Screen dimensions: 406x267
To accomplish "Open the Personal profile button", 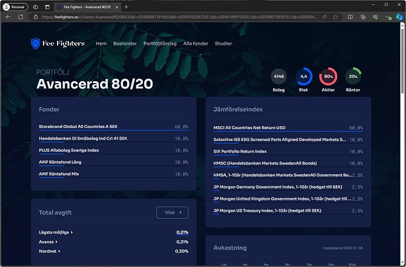I will coord(15,6).
